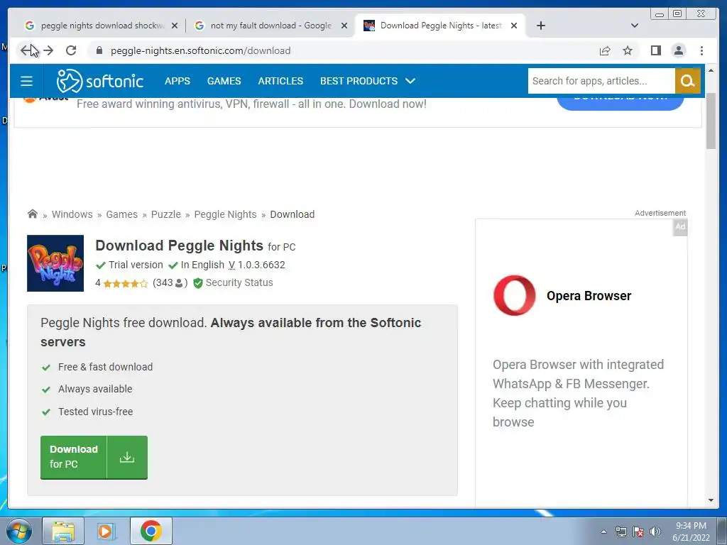This screenshot has height=545, width=727.
Task: Click the orange search magnifier button
Action: point(687,81)
